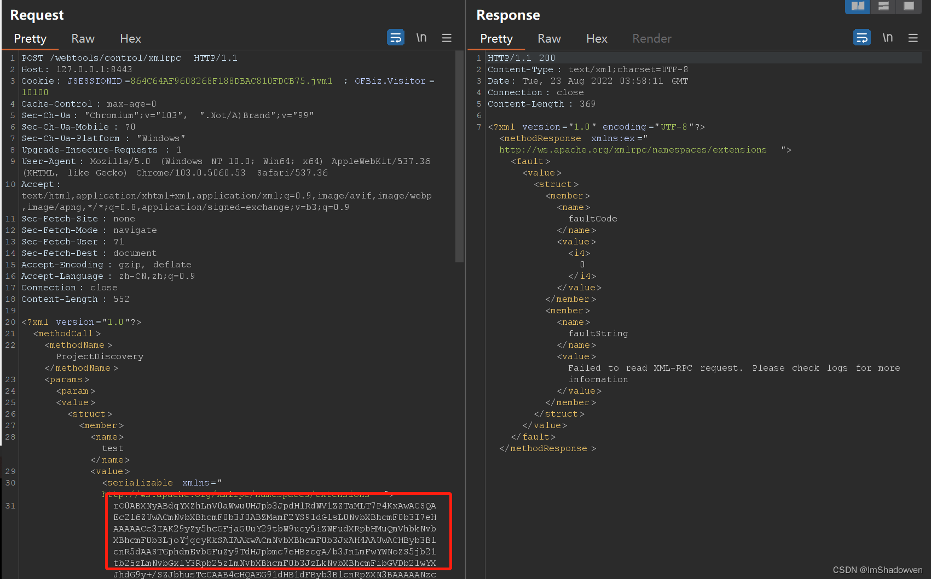Screen dimensions: 931x579
Task: Click the faultString name in response
Action: point(598,334)
